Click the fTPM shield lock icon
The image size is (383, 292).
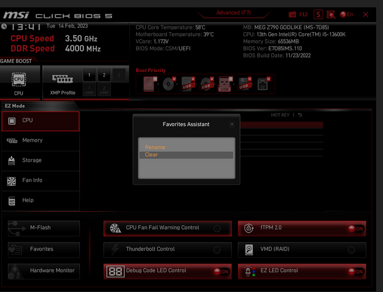249,228
